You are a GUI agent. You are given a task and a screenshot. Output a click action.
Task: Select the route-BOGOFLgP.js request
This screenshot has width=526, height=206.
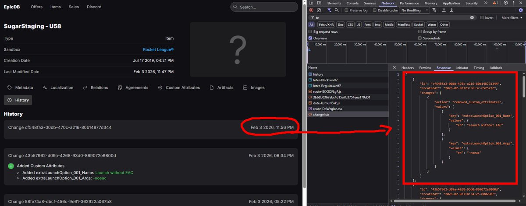tap(348, 91)
